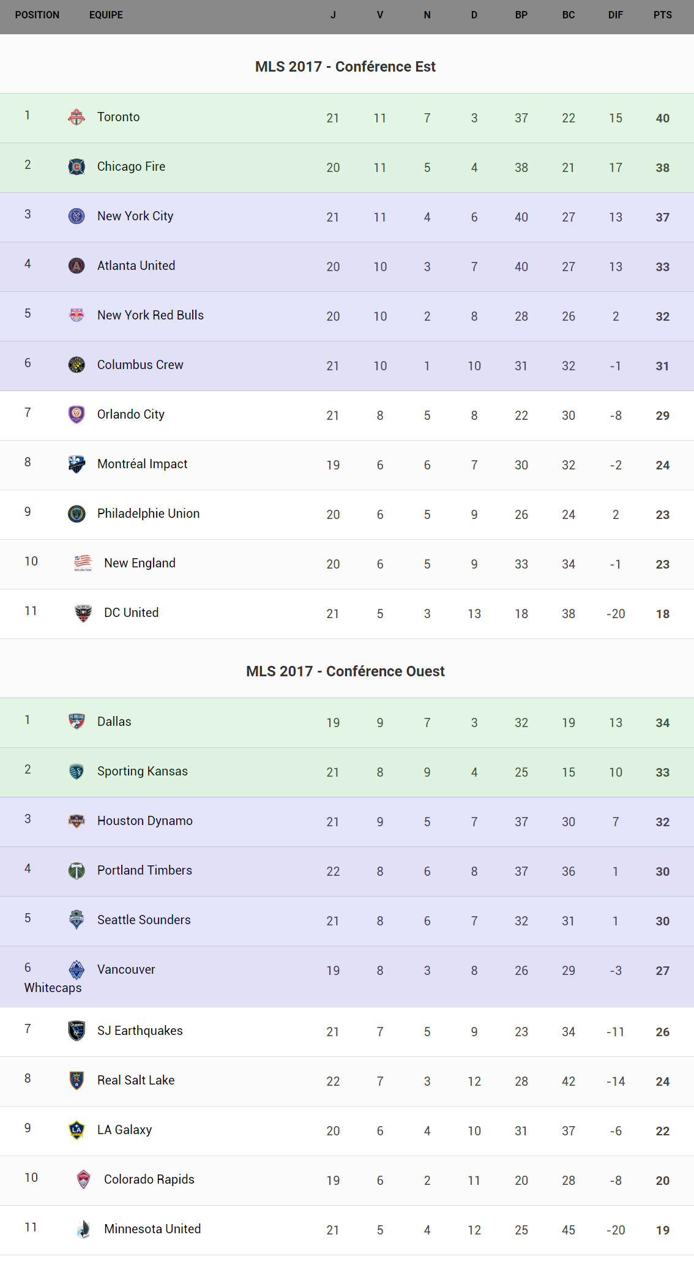
Task: Click the Seattle Sounders badge
Action: [x=76, y=920]
